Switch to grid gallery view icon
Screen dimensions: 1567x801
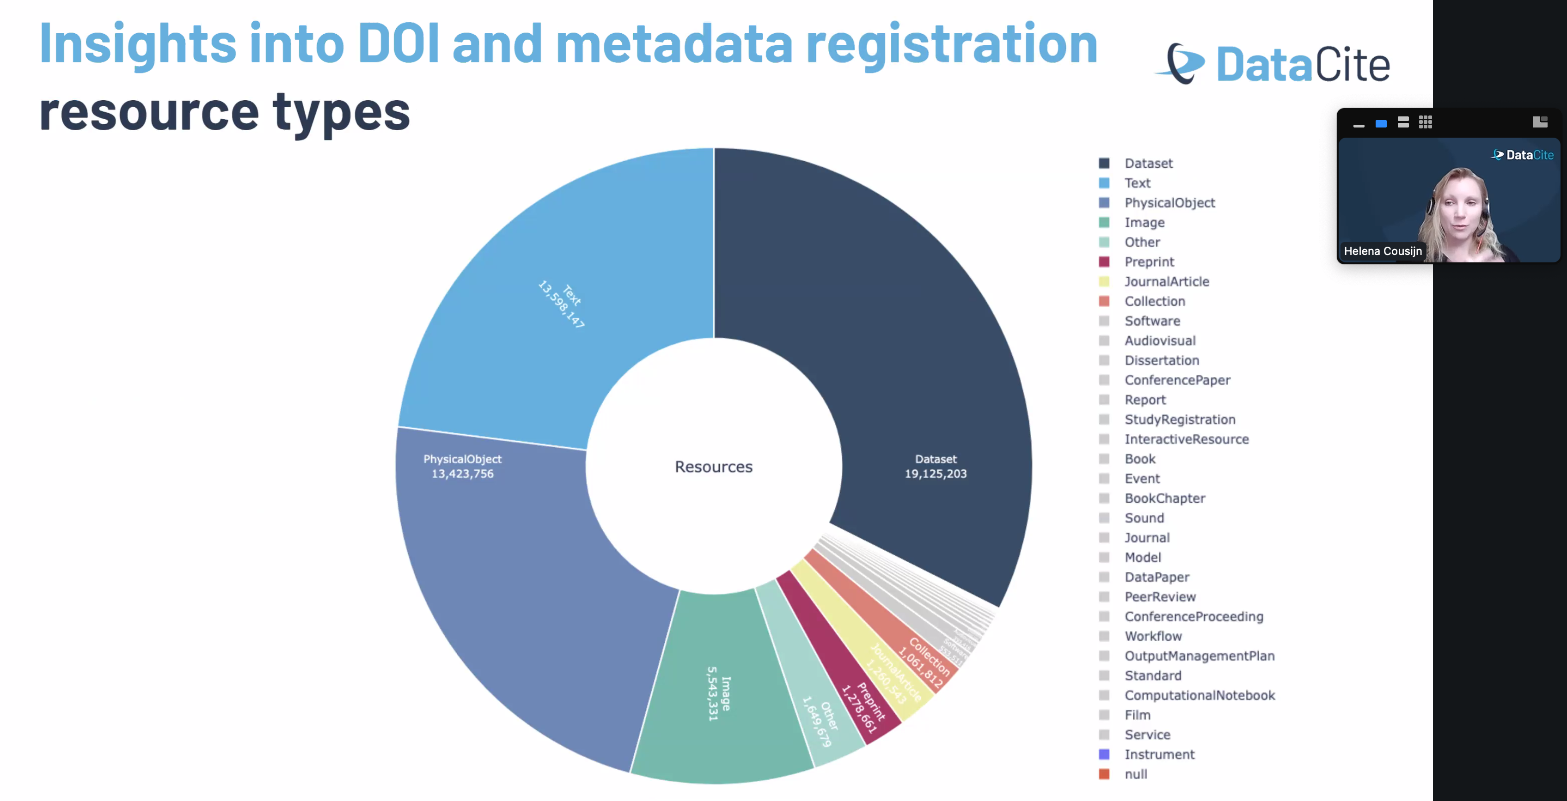pos(1425,123)
